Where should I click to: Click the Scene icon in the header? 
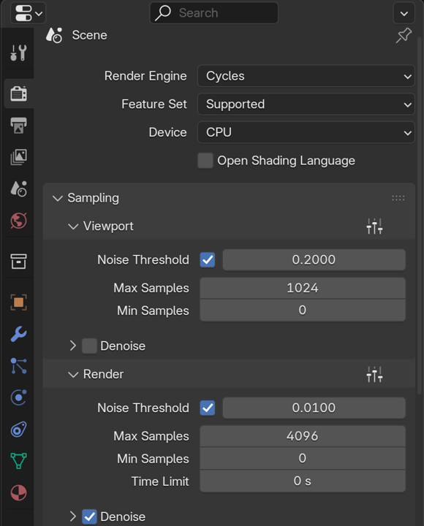[54, 35]
